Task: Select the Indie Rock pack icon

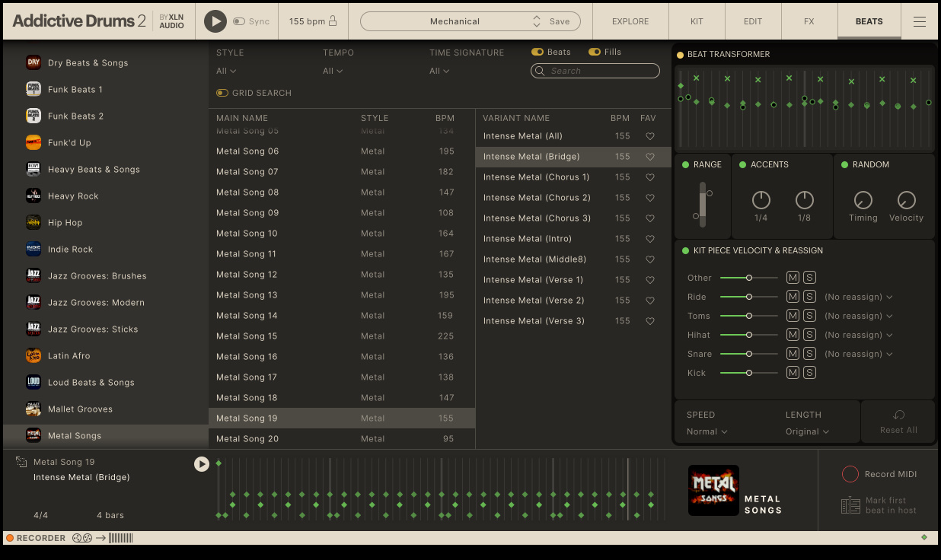Action: [33, 249]
